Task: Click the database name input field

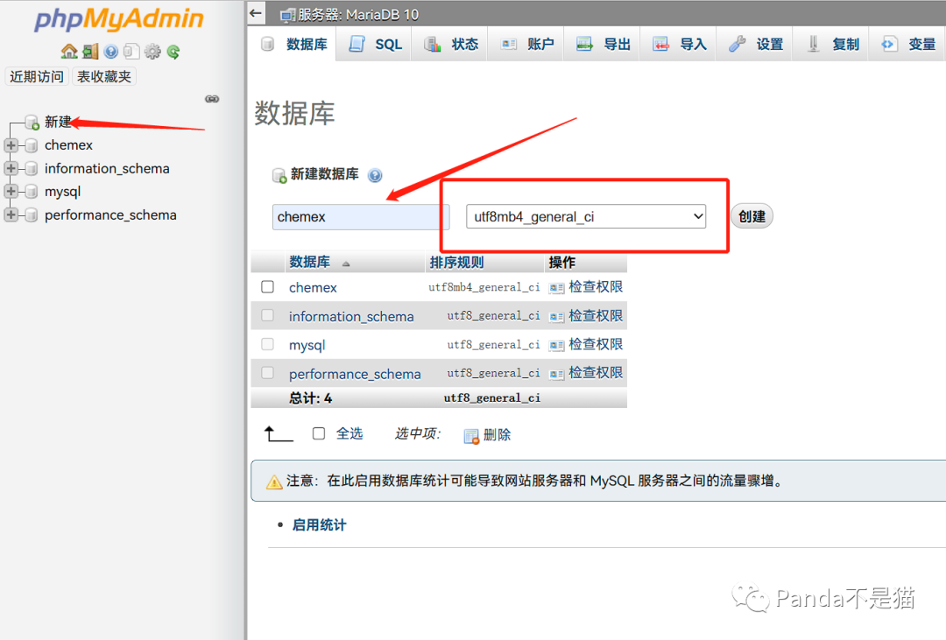Action: pos(361,216)
